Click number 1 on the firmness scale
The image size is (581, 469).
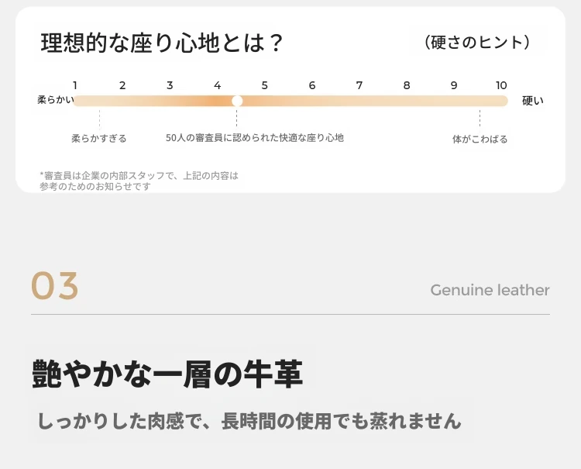[x=75, y=85]
